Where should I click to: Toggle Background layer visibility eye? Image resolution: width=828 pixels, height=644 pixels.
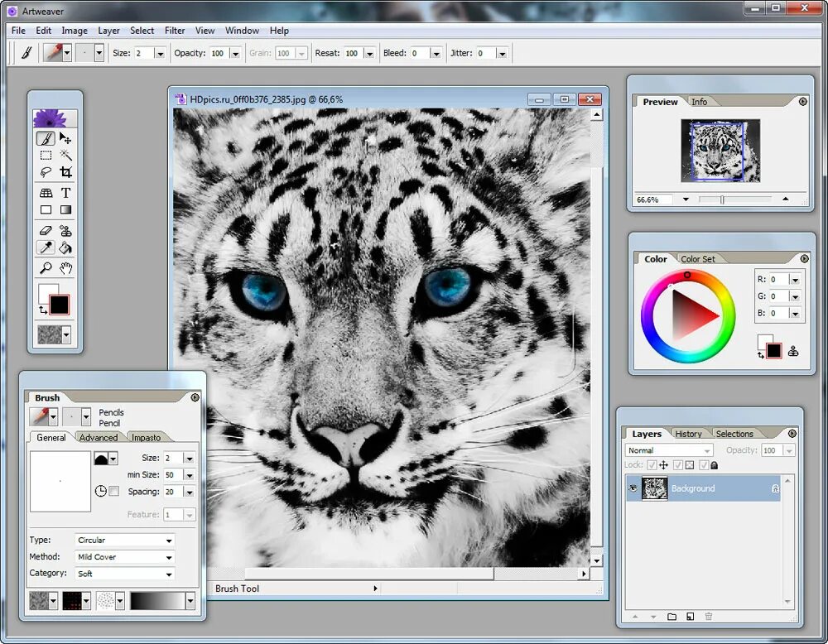[x=633, y=488]
